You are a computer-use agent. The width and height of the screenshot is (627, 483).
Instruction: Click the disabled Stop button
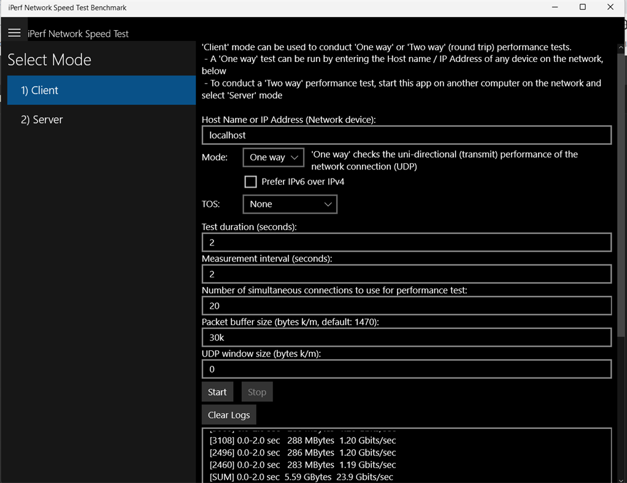pos(256,392)
